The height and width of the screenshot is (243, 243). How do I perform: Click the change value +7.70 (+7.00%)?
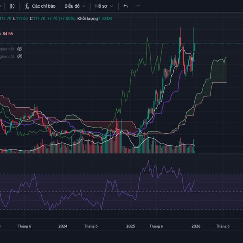tap(62, 19)
